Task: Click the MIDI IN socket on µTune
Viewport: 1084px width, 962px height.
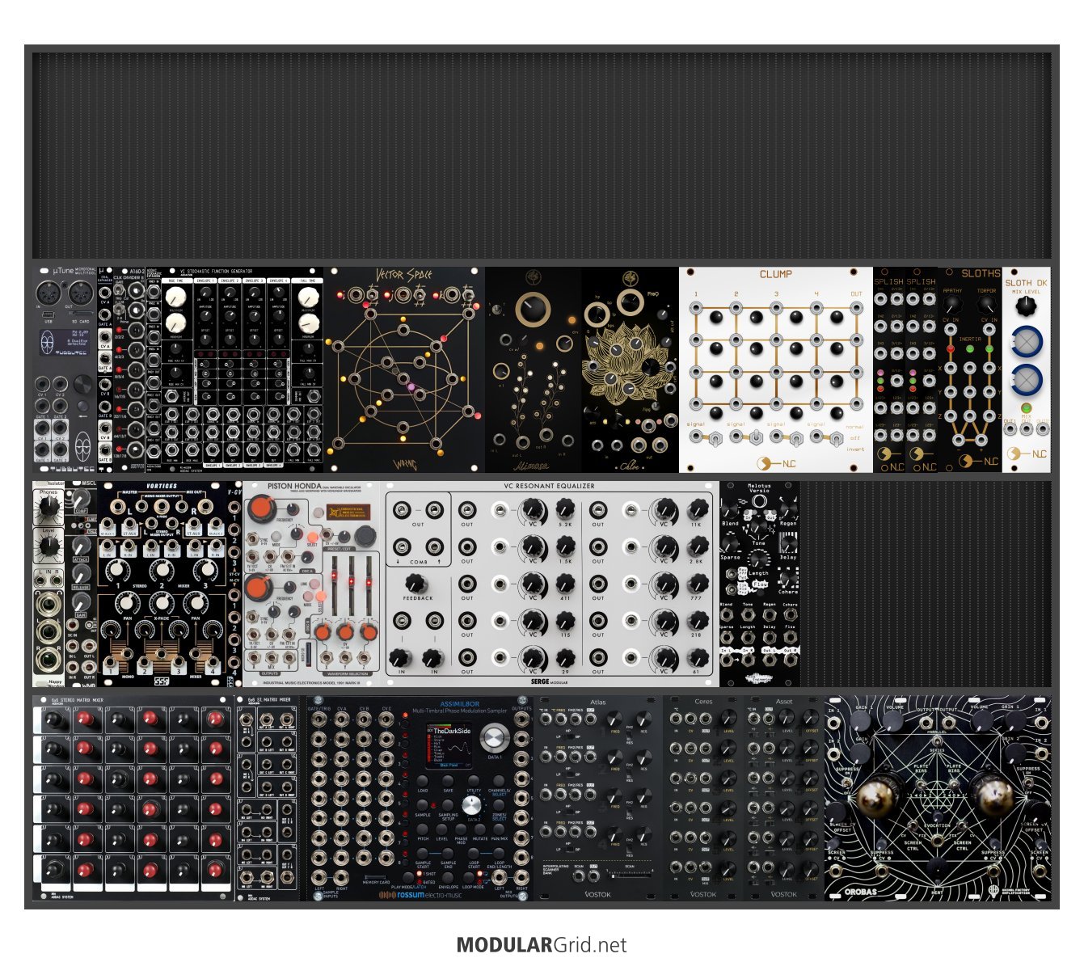Action: pos(49,293)
